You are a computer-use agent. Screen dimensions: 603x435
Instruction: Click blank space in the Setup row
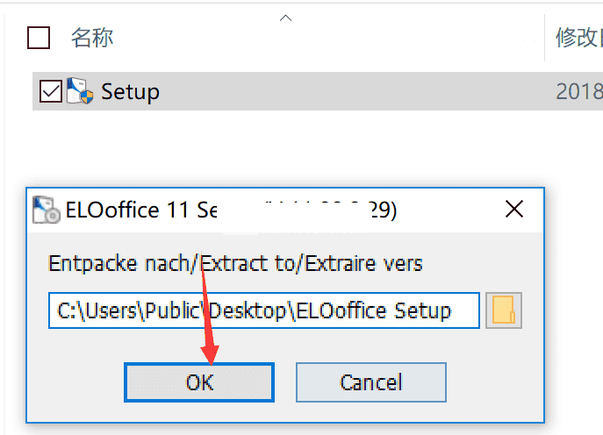351,91
